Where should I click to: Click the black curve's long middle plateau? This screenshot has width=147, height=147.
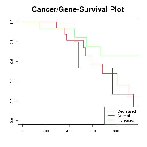96,68
